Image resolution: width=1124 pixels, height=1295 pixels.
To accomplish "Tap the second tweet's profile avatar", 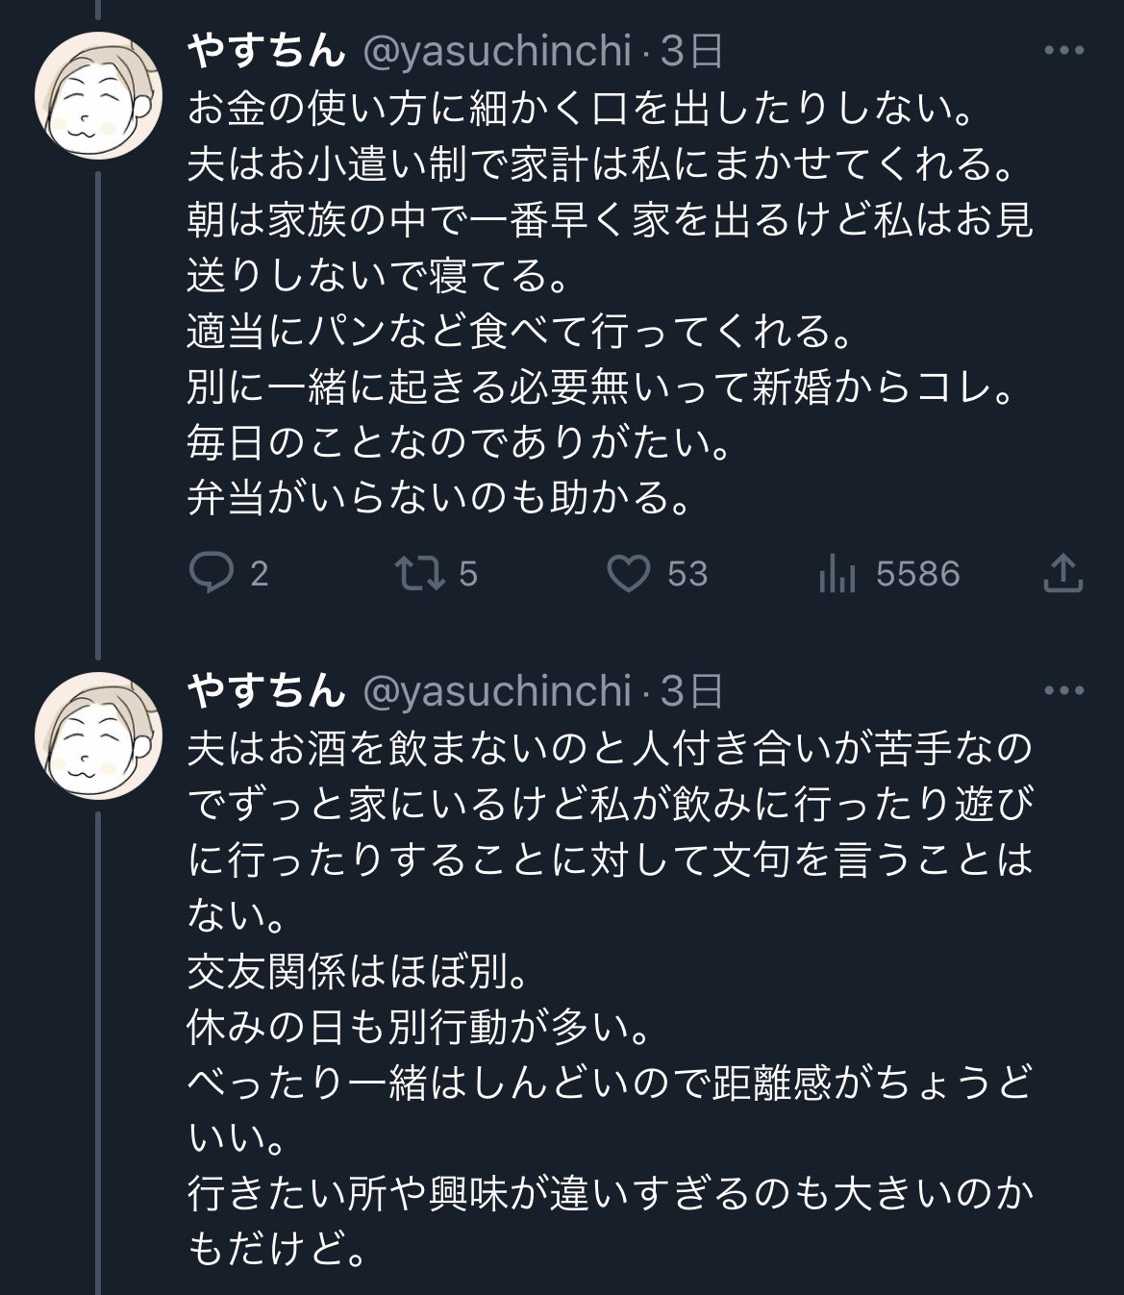I will [99, 735].
